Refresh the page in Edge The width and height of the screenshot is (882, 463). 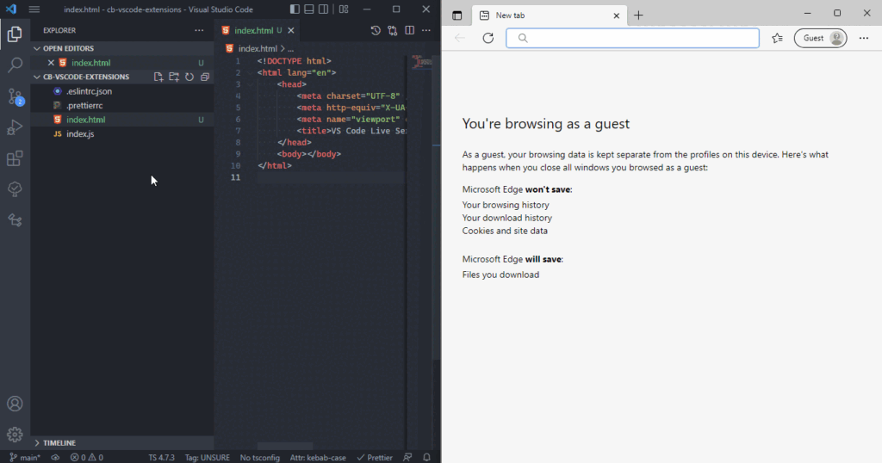pyautogui.click(x=488, y=38)
